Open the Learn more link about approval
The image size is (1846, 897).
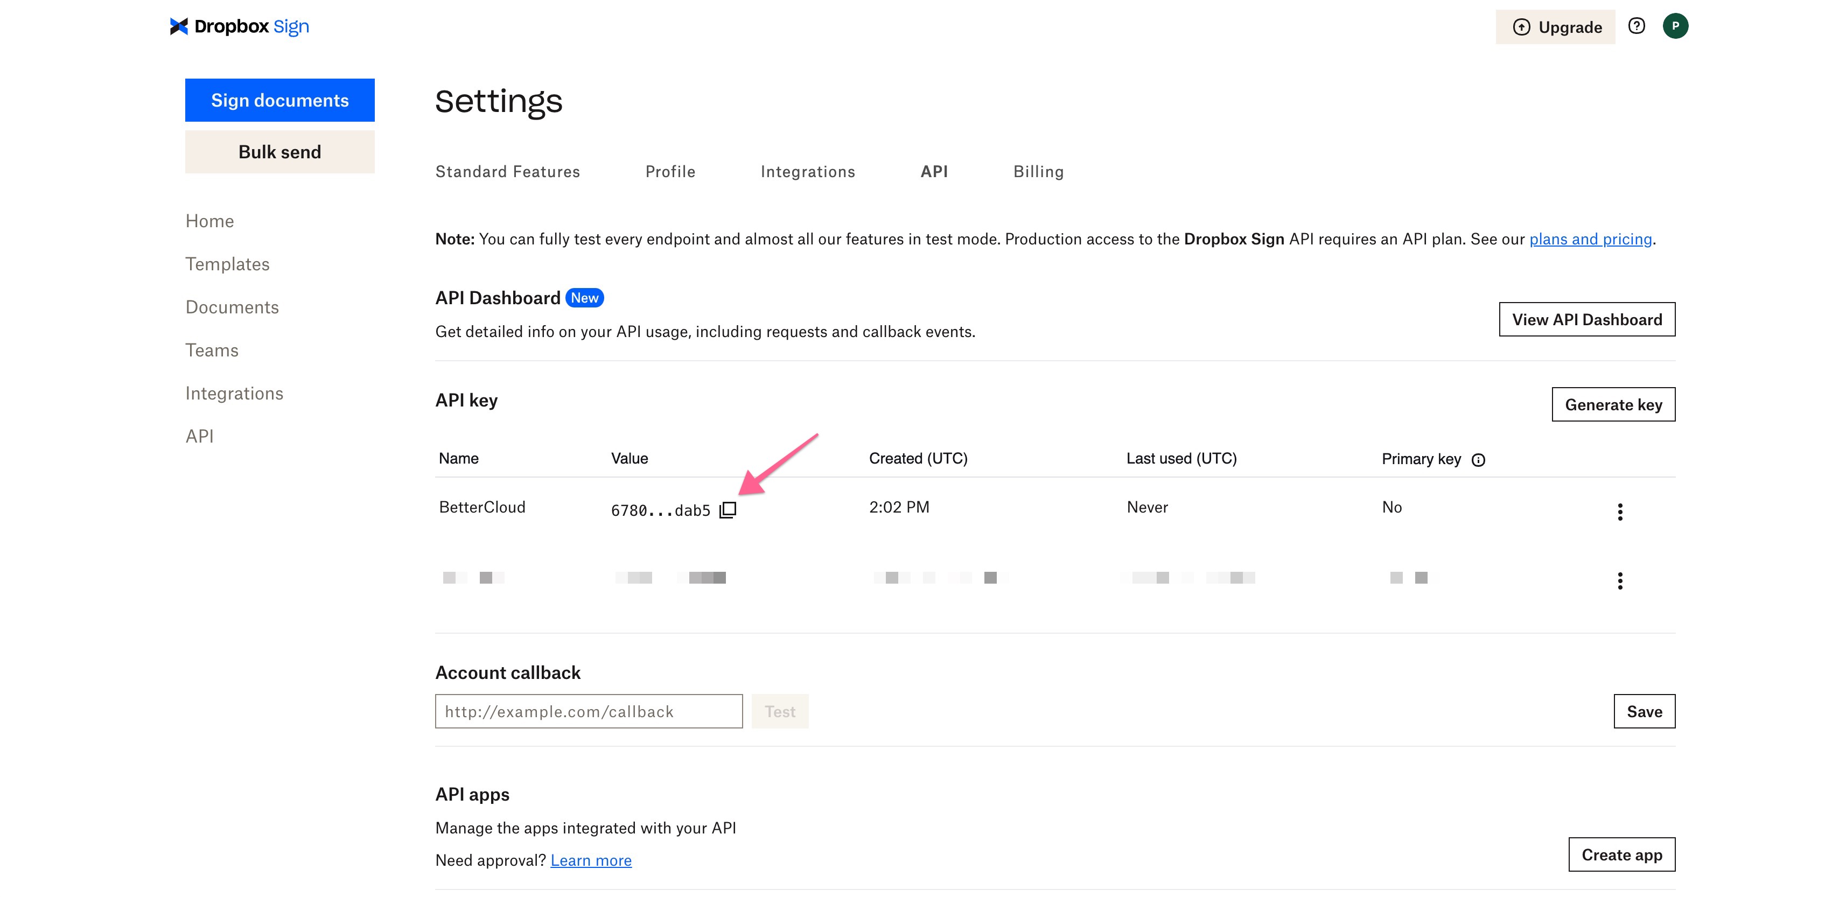click(x=591, y=860)
